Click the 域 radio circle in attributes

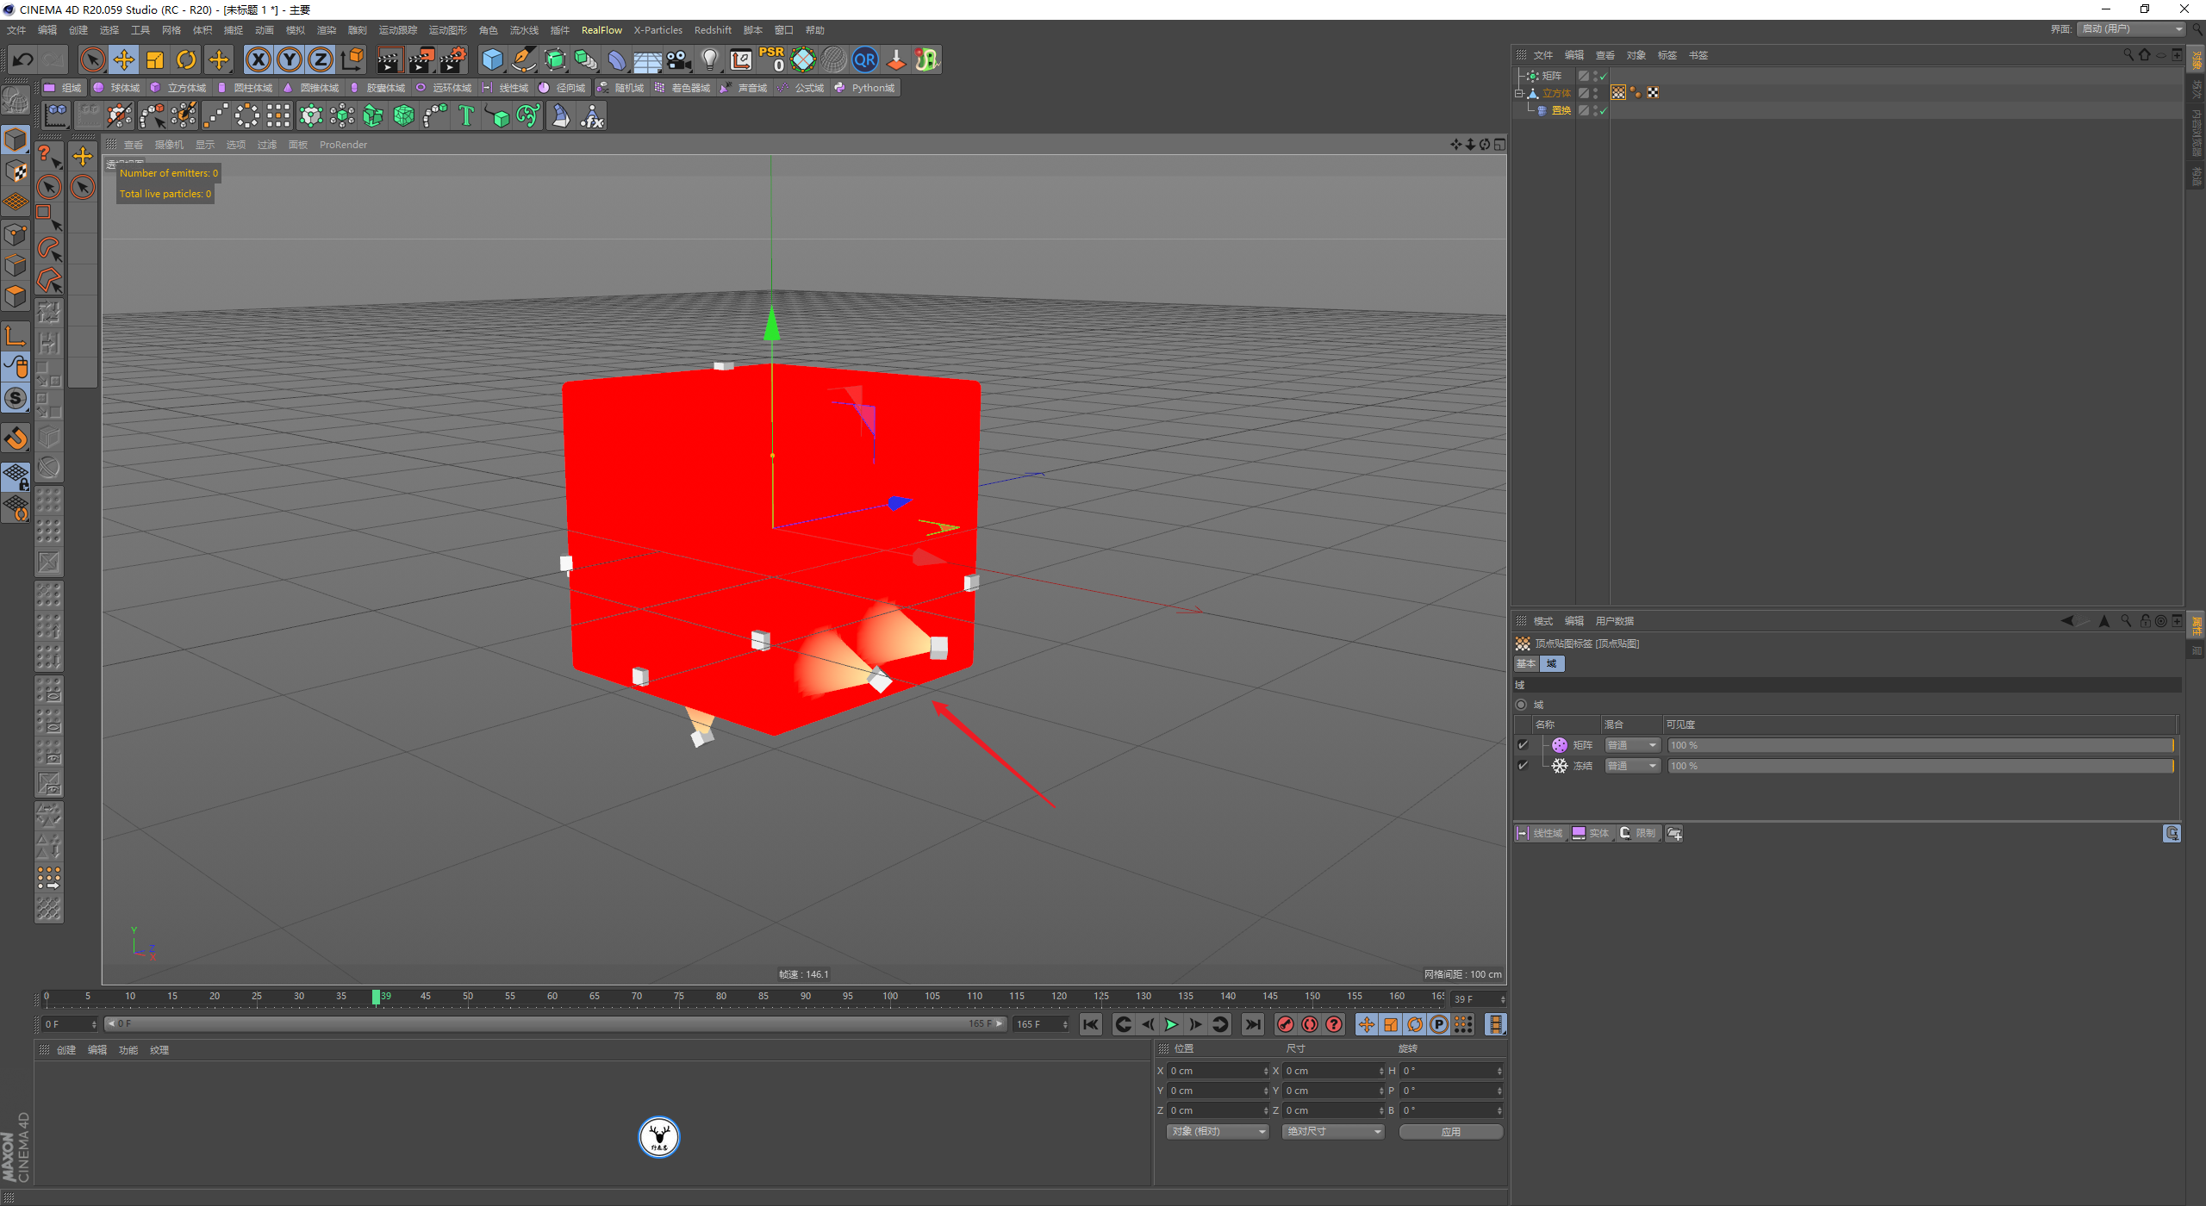tap(1521, 705)
